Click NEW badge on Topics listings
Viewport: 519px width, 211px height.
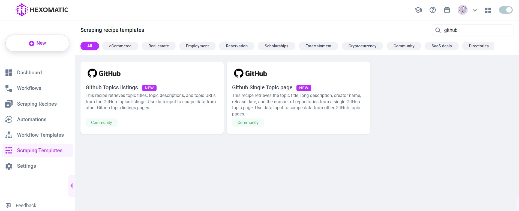(149, 88)
